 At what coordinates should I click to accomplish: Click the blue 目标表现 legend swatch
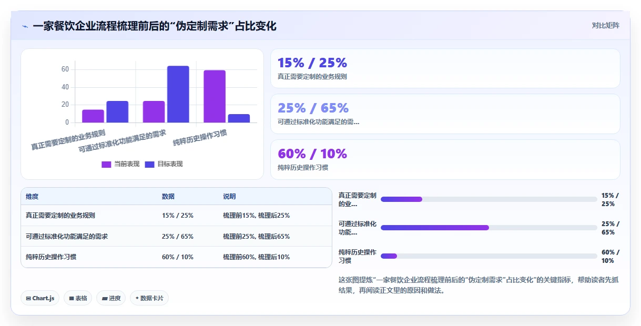coord(149,165)
